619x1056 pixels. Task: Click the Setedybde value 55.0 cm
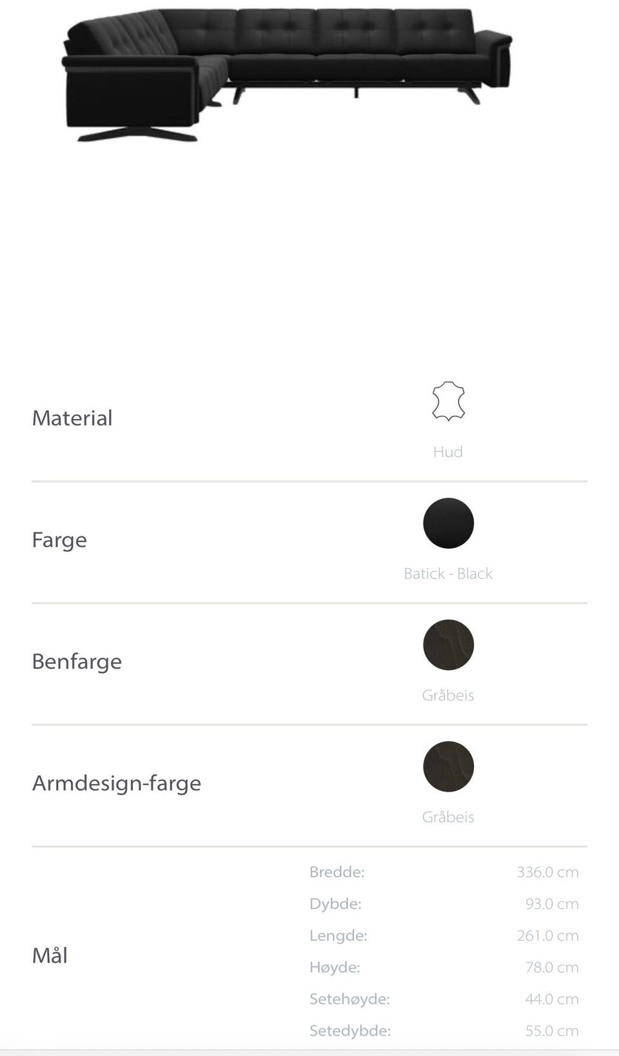(x=552, y=1031)
